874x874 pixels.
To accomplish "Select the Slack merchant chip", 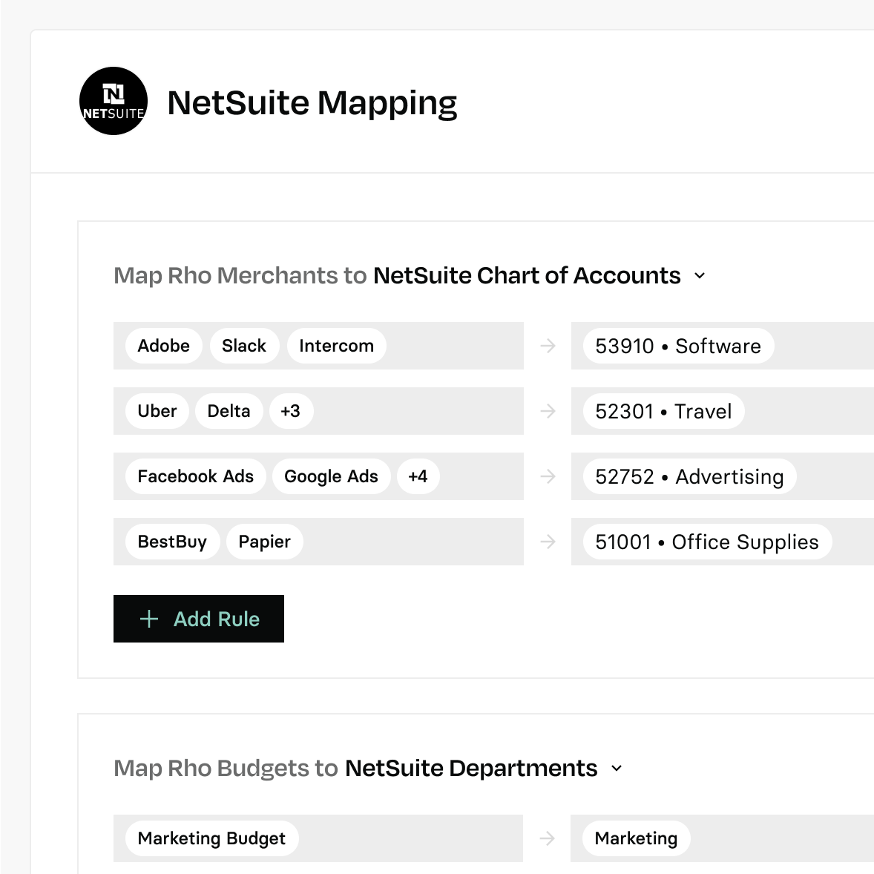I will pyautogui.click(x=244, y=346).
